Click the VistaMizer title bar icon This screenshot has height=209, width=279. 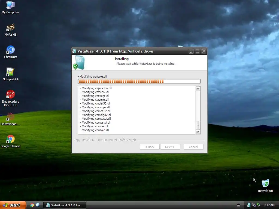(x=74, y=51)
